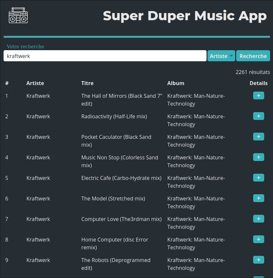
Task: Click the Artiste column header
Action: tap(35, 83)
